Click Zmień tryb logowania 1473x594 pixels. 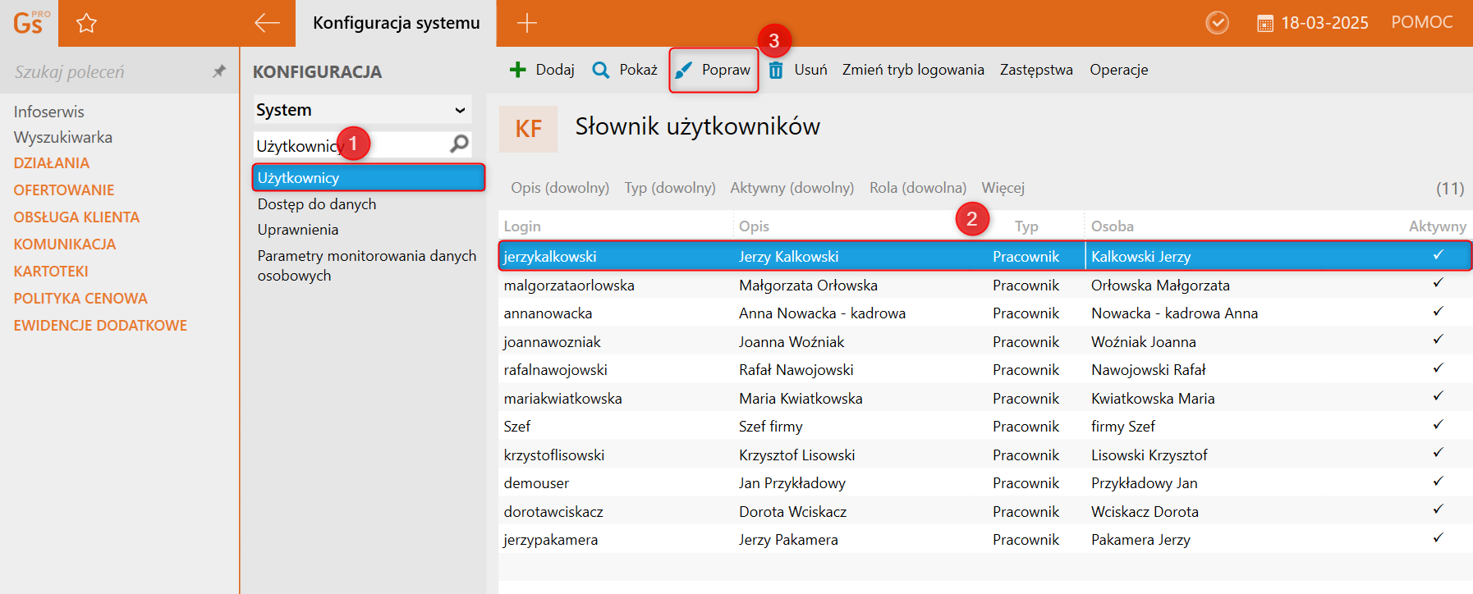click(913, 70)
